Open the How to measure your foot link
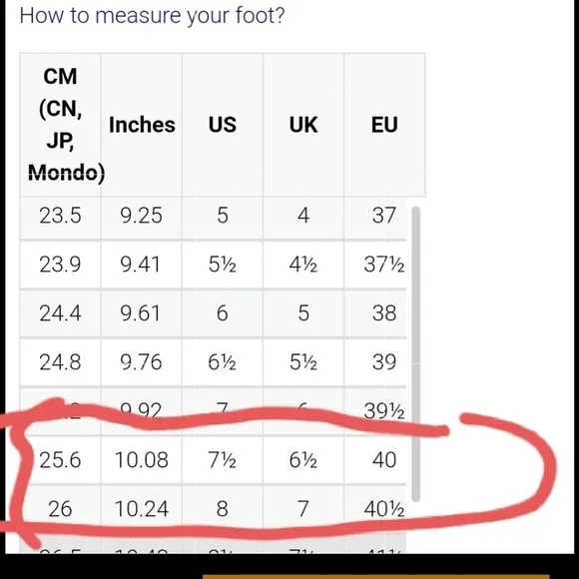The height and width of the screenshot is (579, 579). (x=152, y=16)
